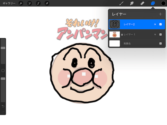The height and width of the screenshot is (125, 167).
Task: Click the レイヤー panel title
Action: point(119,14)
